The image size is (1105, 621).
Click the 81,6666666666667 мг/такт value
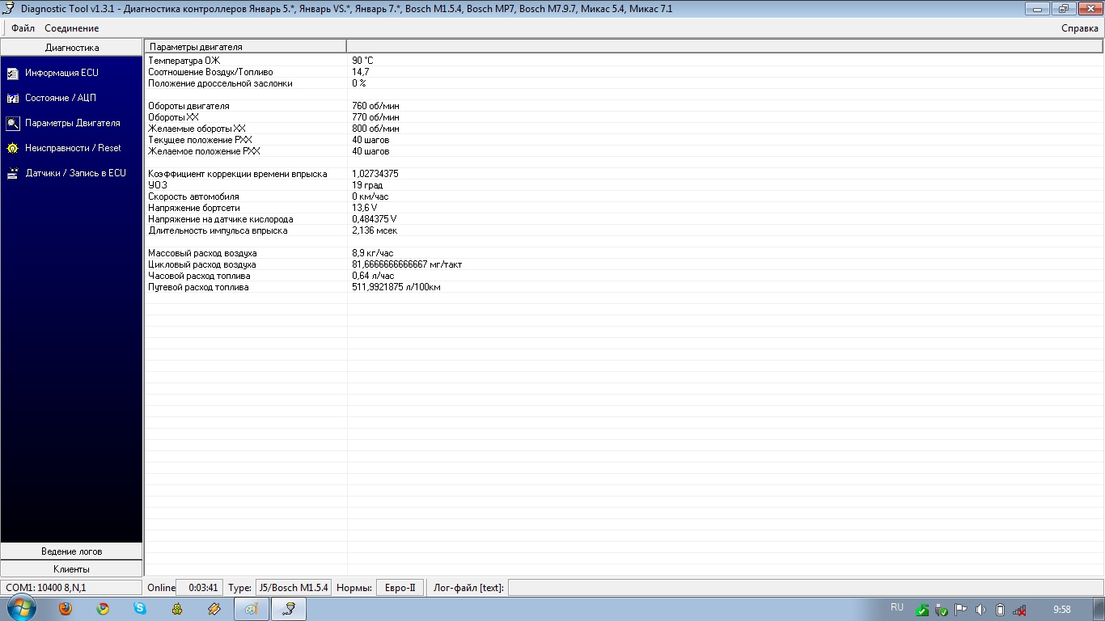tap(407, 264)
